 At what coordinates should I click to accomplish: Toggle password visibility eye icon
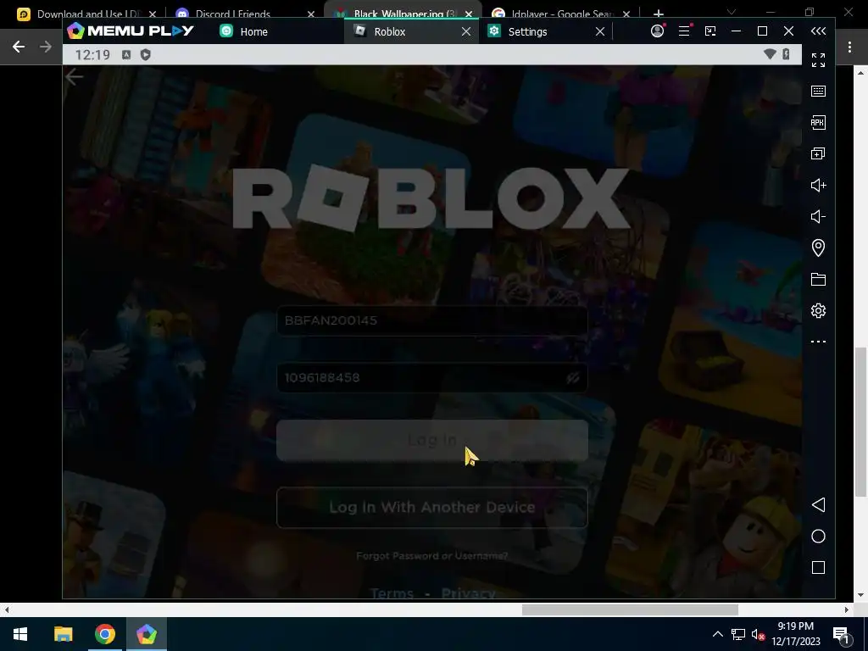click(x=573, y=377)
